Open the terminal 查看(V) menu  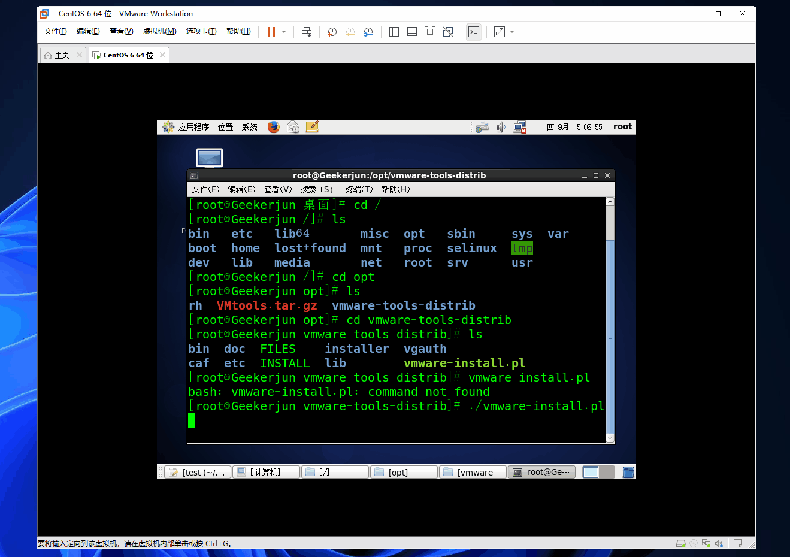[x=278, y=189]
